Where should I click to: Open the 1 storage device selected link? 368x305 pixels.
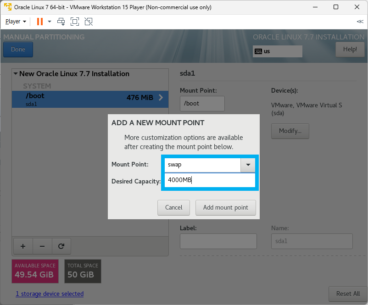click(50, 294)
